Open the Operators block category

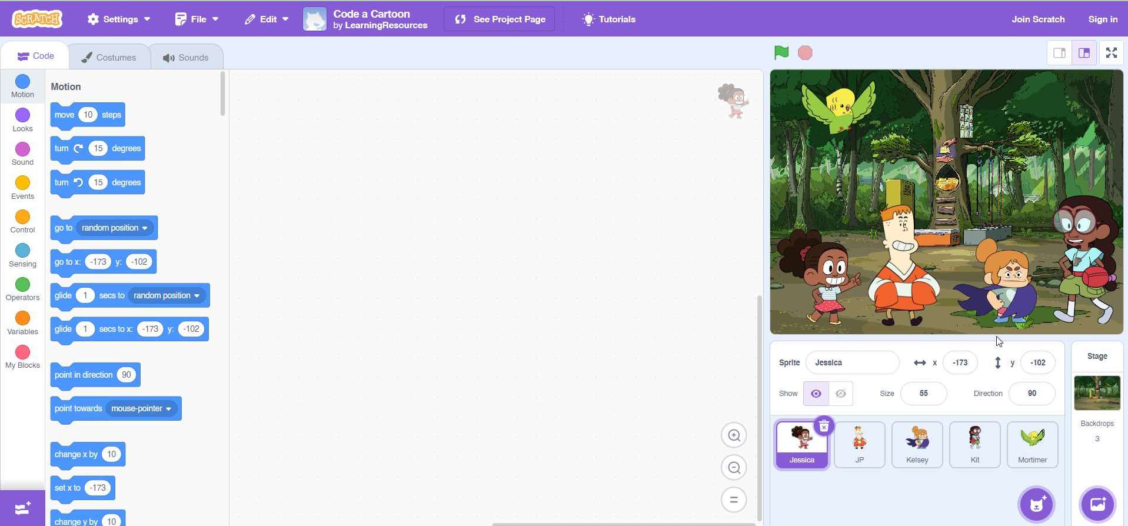point(22,289)
